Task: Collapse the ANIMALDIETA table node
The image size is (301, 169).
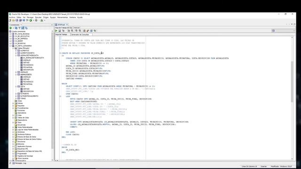Action: (16, 75)
